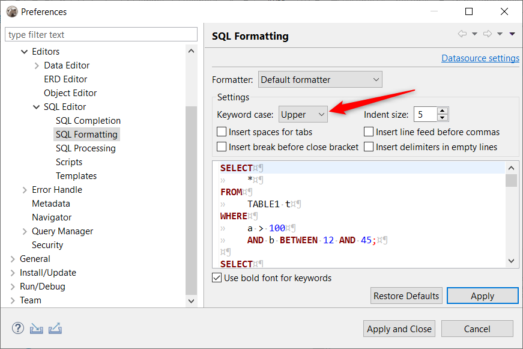Click SQL preview scrollbar down arrow
This screenshot has width=523, height=349.
click(512, 261)
